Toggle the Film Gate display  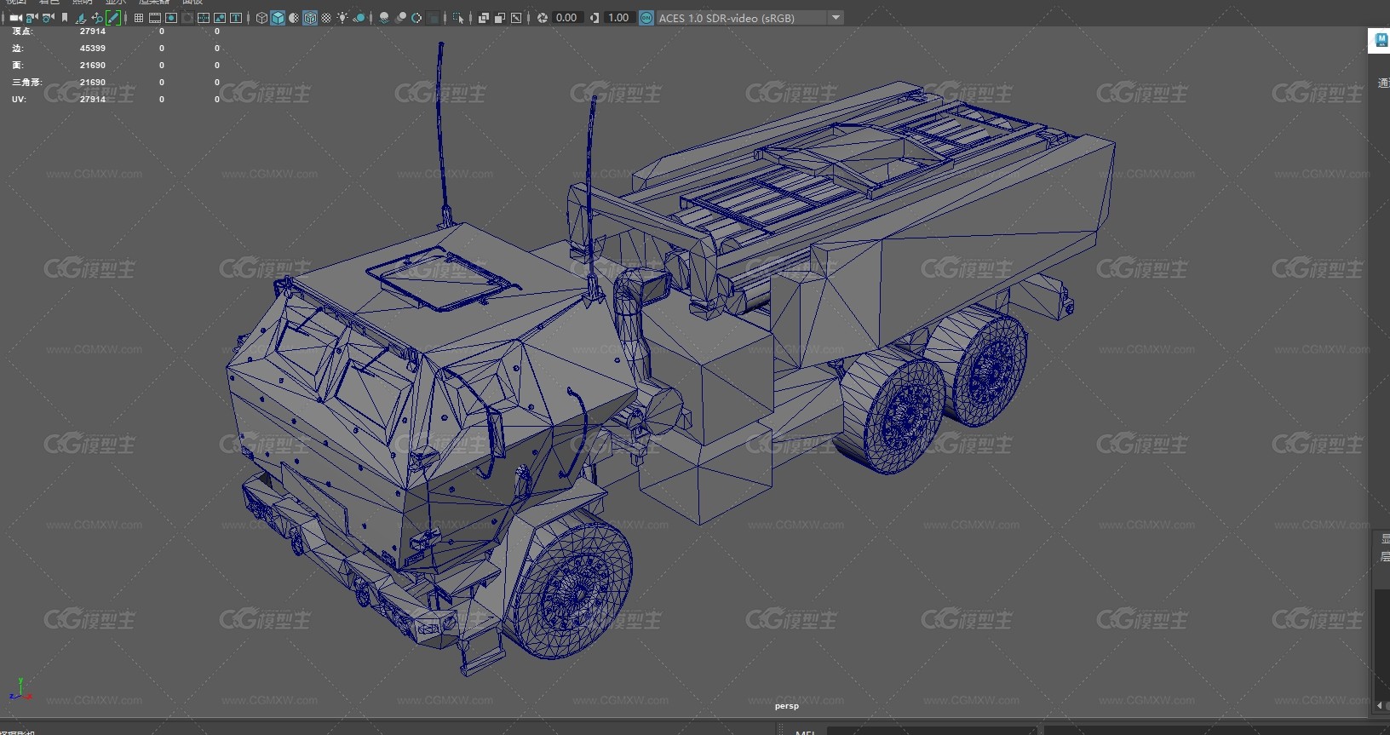coord(155,18)
